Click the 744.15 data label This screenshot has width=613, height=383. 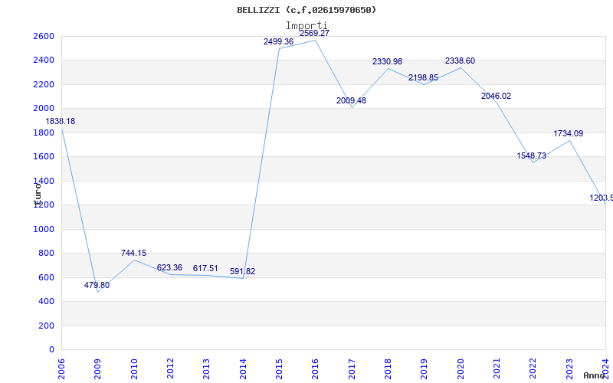133,253
